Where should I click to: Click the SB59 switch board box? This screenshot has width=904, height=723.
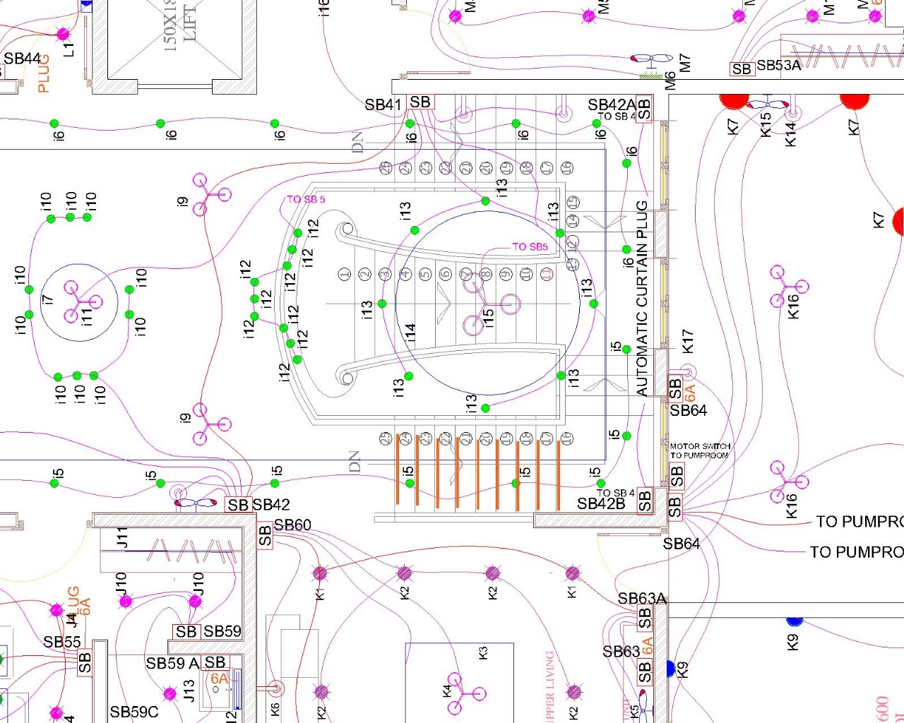(x=186, y=631)
